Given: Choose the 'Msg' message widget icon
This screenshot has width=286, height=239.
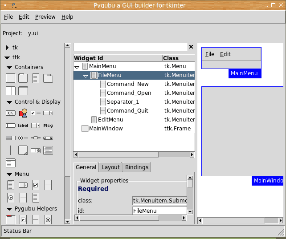Looking at the screenshot, I should tap(48, 126).
